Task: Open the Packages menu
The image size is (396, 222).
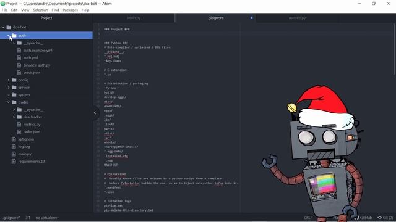Action: click(x=70, y=10)
